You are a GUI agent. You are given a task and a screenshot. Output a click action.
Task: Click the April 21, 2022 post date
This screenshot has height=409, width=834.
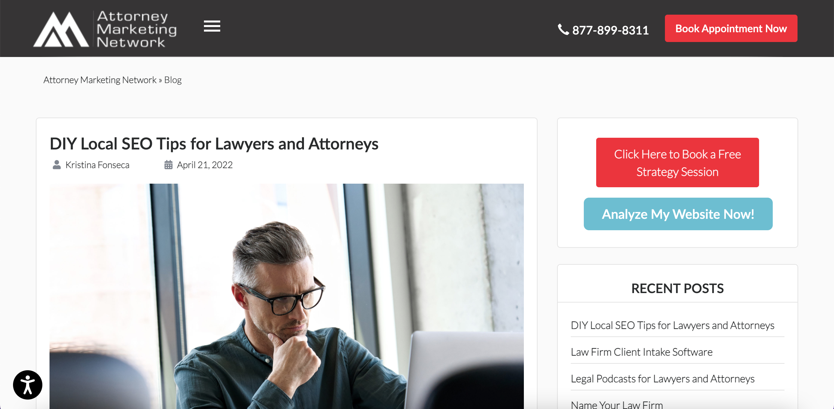pos(205,165)
